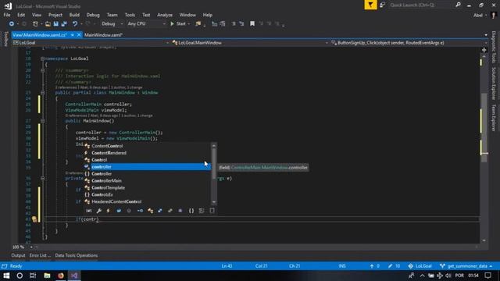500x281 pixels.
Task: Open the Start button dropdown arrow
Action: 189,24
